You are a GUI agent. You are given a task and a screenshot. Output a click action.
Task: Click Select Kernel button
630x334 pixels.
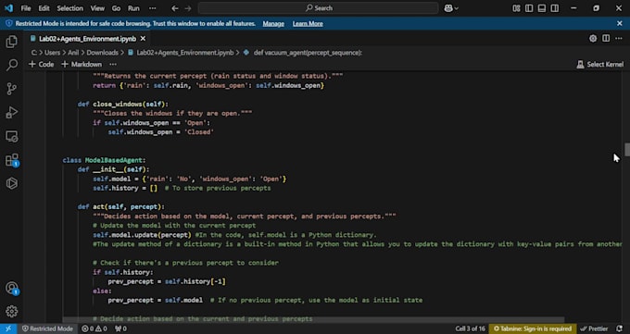pos(600,64)
